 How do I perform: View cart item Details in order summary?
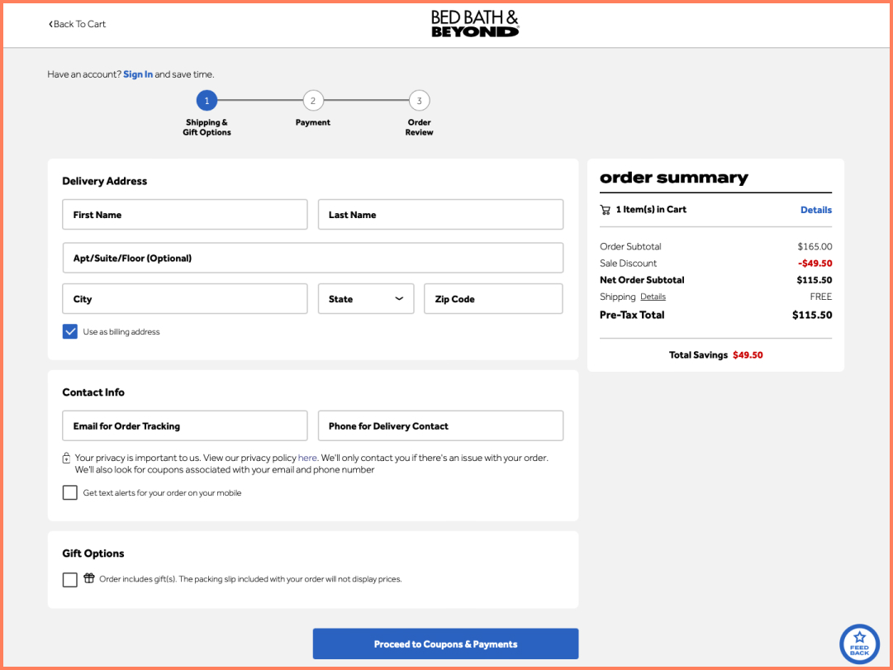pyautogui.click(x=816, y=210)
